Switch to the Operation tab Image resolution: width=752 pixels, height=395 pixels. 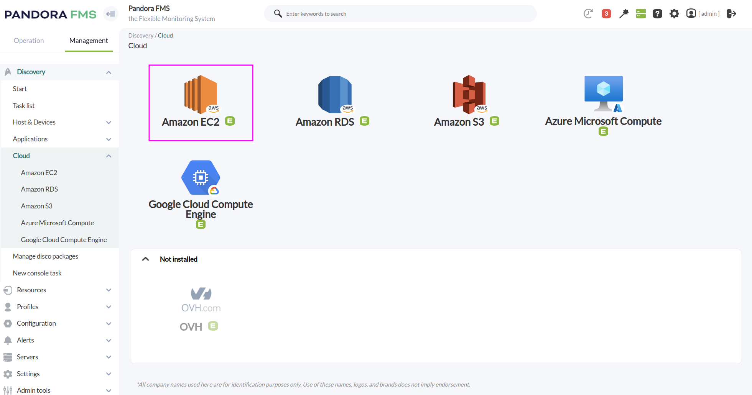28,40
